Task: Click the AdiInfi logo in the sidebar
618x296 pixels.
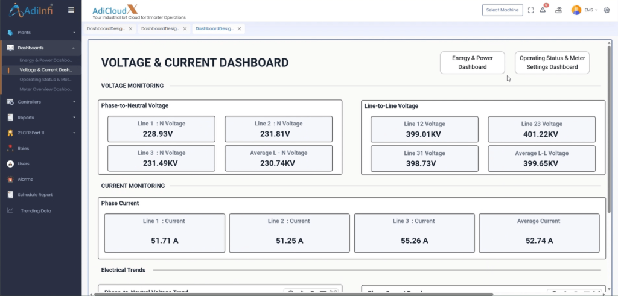Action: 31,10
